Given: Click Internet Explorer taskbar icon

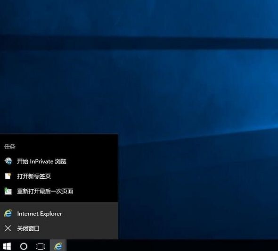Looking at the screenshot, I should [58, 246].
